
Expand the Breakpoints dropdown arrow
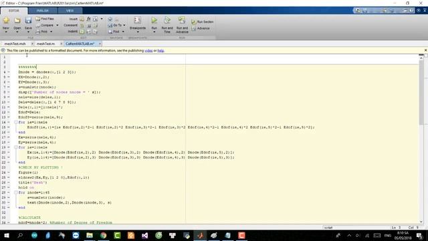[x=138, y=32]
